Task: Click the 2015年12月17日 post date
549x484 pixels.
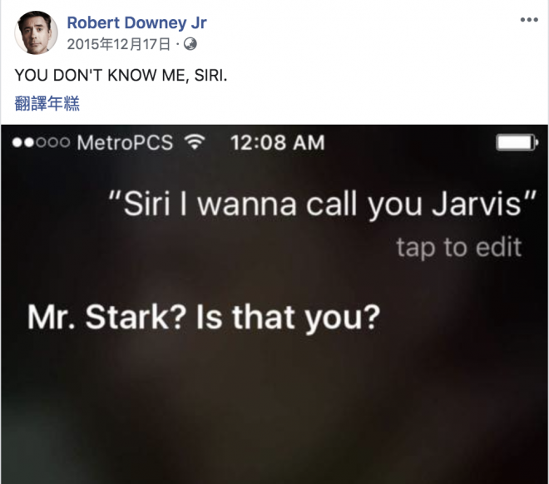Action: click(x=119, y=44)
